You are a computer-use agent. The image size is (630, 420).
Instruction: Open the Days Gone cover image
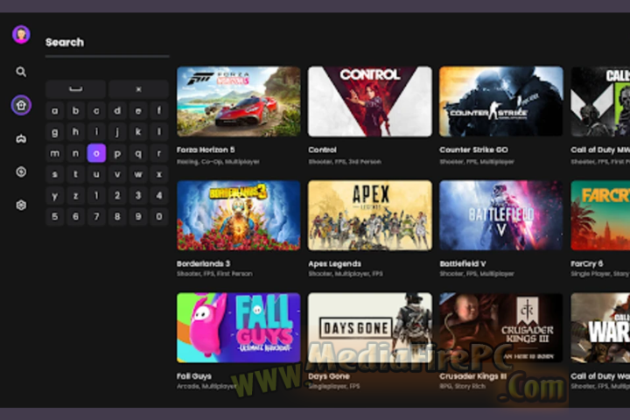coord(370,328)
